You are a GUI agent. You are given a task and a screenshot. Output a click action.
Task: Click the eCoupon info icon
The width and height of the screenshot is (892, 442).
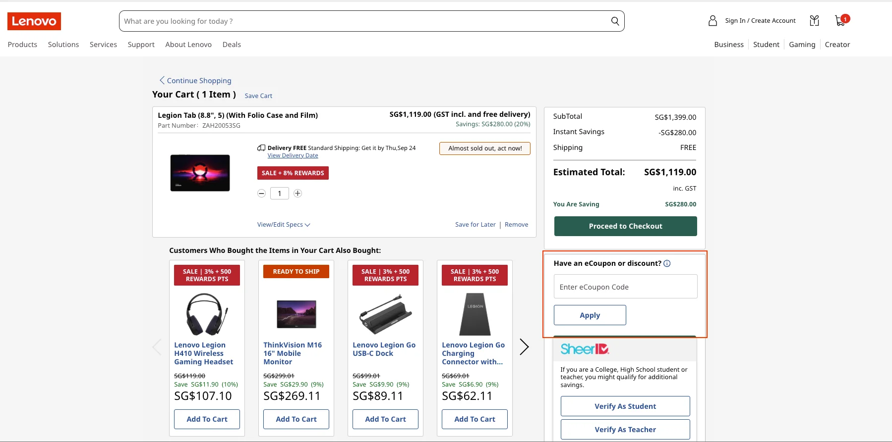pos(667,263)
